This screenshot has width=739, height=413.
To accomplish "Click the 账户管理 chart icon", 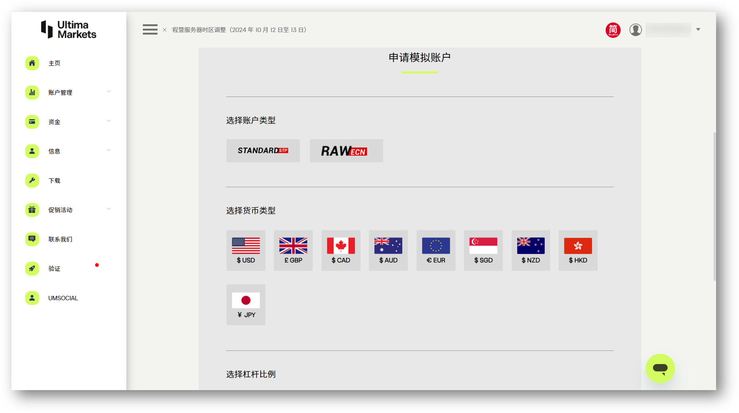I will pos(32,92).
